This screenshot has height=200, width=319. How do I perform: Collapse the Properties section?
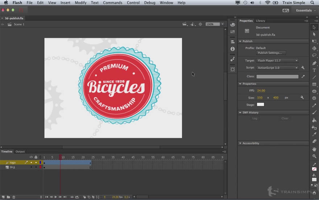240,84
